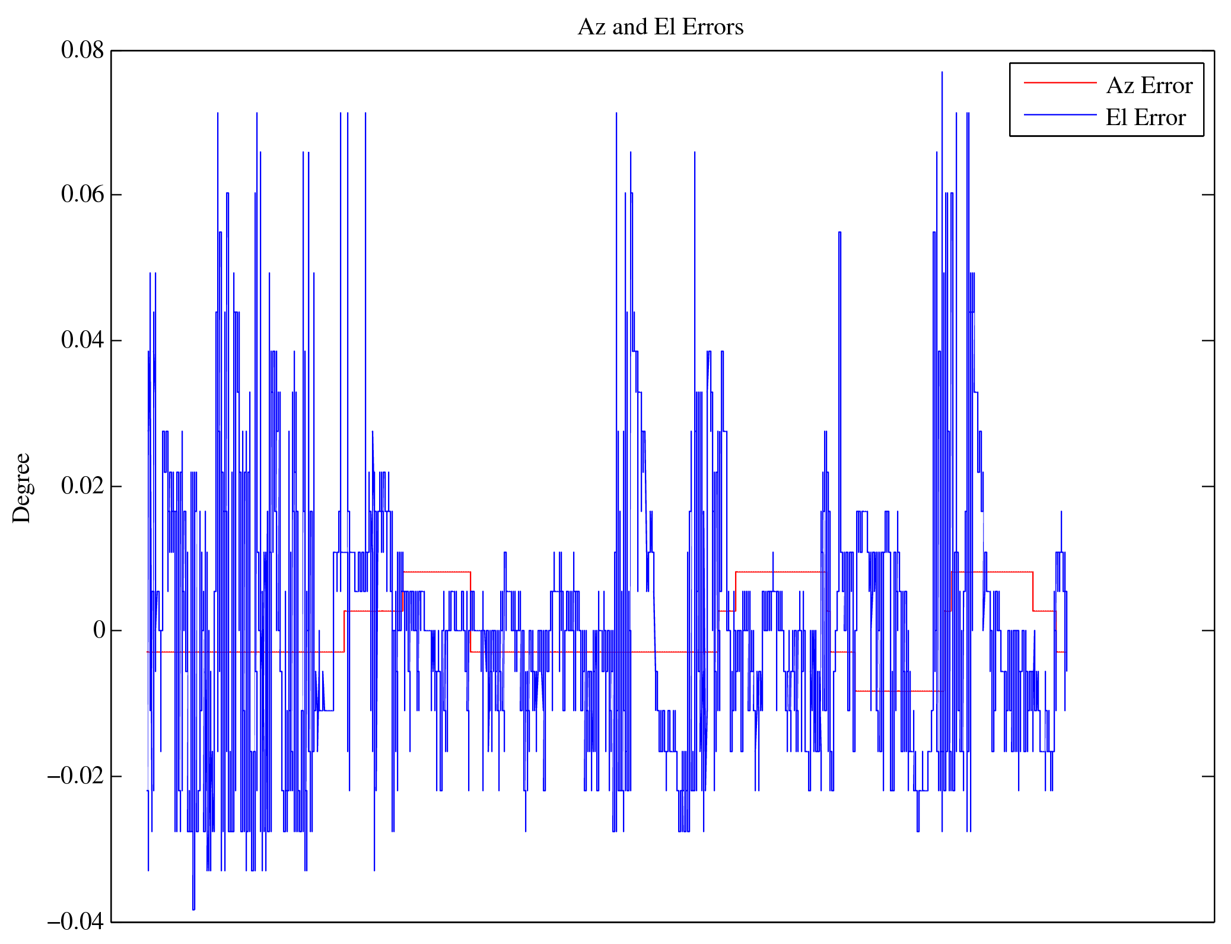Screen dimensions: 1231x944
Task: Click the 0.02 y-axis tick label
Action: point(82,486)
